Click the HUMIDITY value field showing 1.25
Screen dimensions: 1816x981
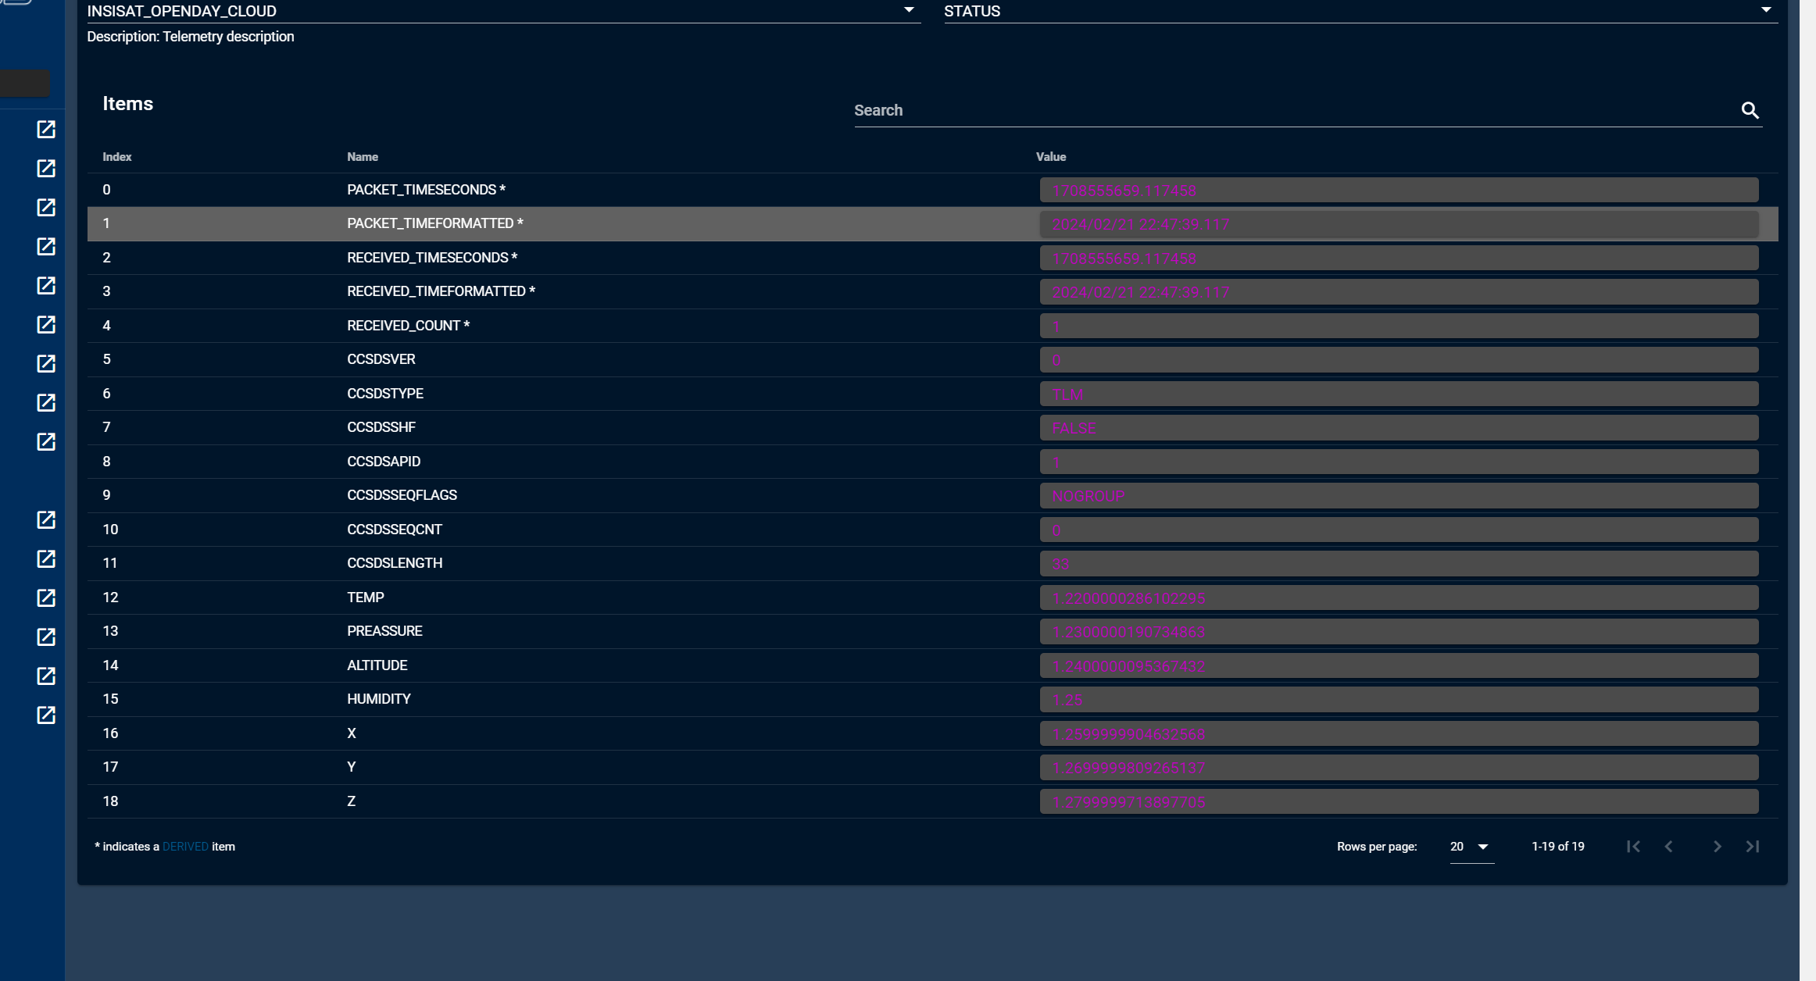tap(1398, 700)
